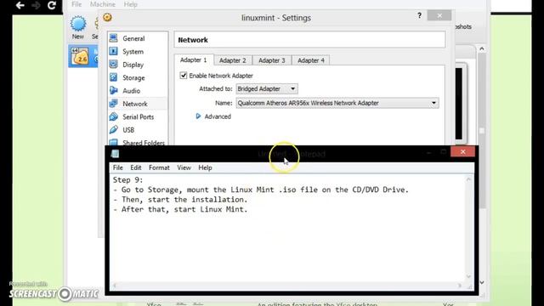This screenshot has height=306, width=544.
Task: Click 'Then, start the installation.' line
Action: 180,200
